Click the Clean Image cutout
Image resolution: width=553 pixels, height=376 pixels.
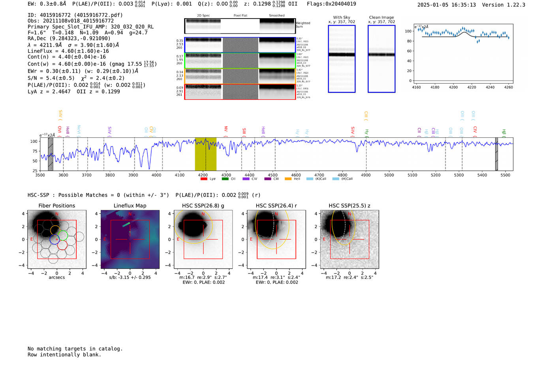[382, 59]
